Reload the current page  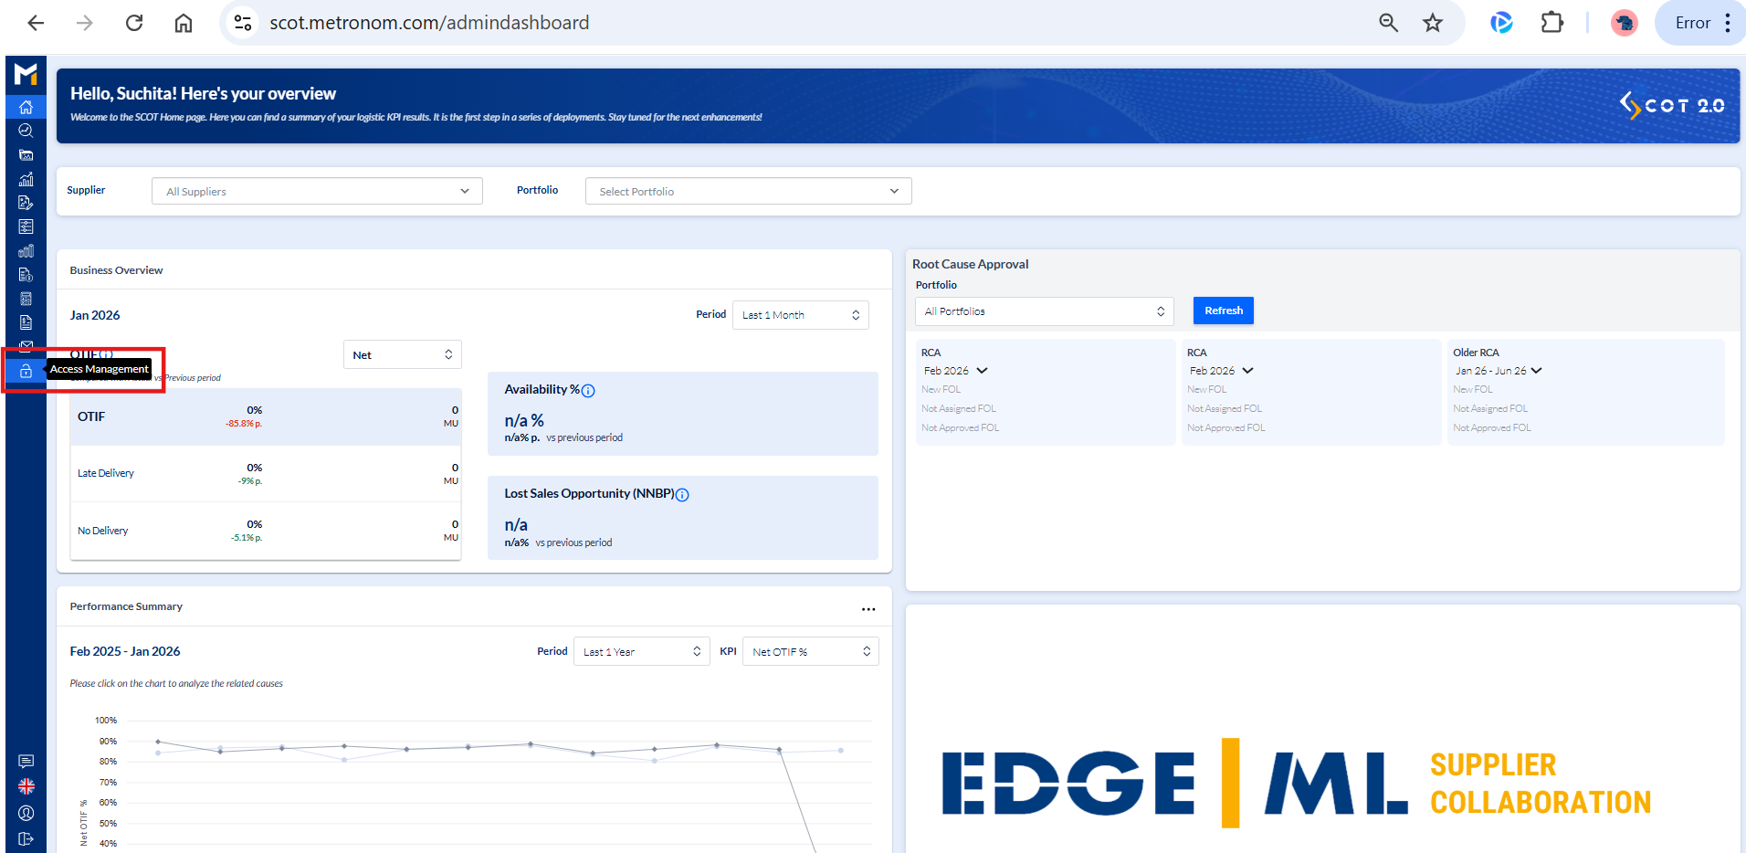pos(134,23)
